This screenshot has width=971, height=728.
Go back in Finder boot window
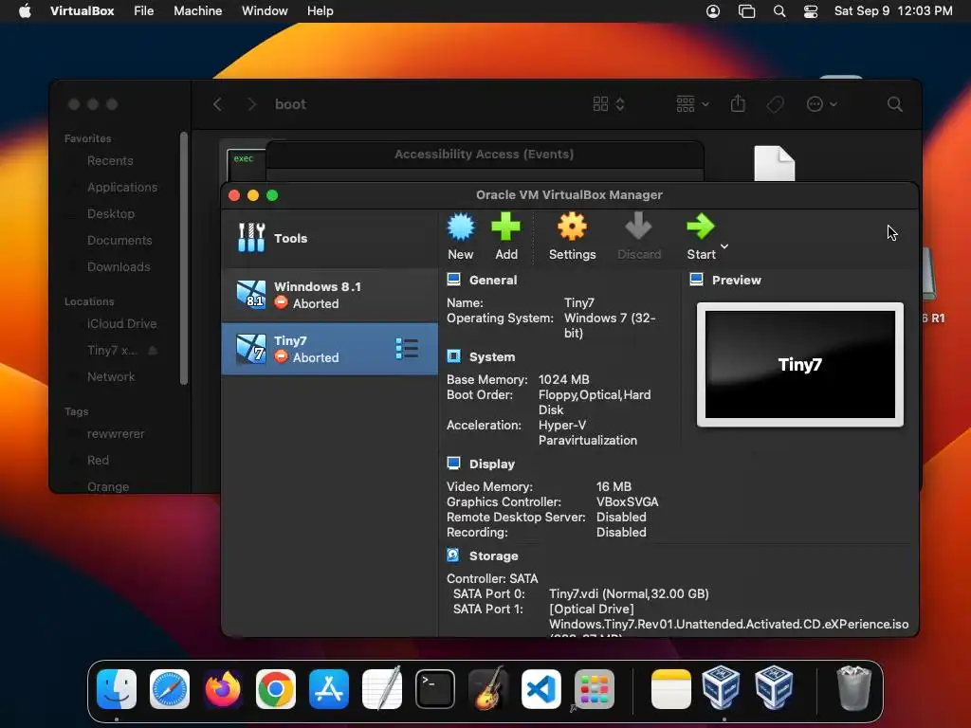217,104
